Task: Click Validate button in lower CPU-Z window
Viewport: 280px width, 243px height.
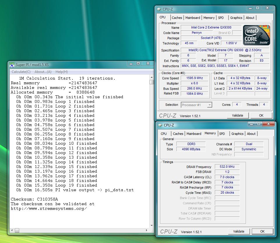Action: tap(239, 231)
